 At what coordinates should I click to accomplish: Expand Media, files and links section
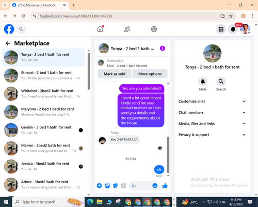click(x=212, y=124)
